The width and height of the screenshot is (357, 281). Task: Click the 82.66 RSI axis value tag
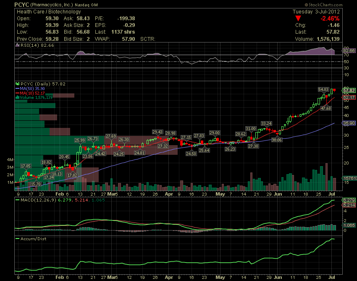pyautogui.click(x=349, y=50)
